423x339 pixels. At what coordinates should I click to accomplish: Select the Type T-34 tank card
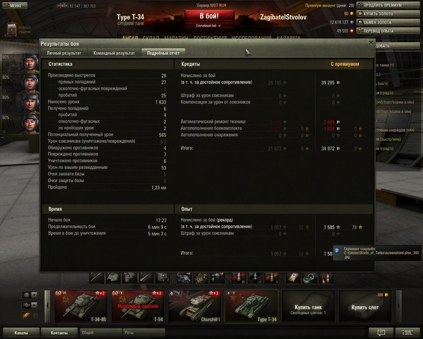click(x=252, y=307)
